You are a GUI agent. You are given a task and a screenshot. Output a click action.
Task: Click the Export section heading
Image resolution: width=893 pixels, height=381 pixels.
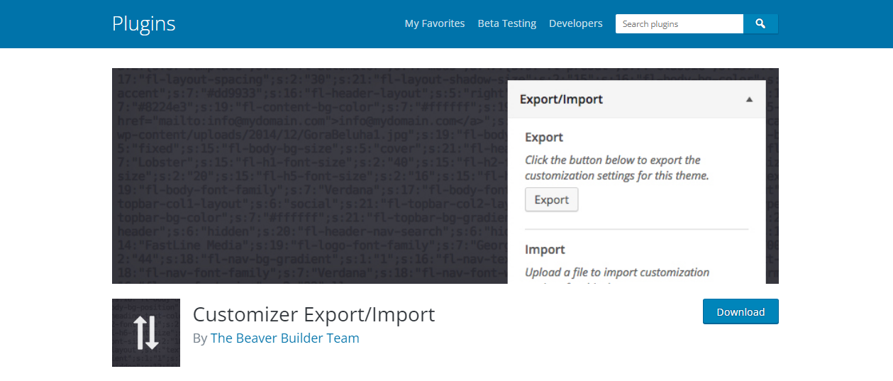click(544, 137)
